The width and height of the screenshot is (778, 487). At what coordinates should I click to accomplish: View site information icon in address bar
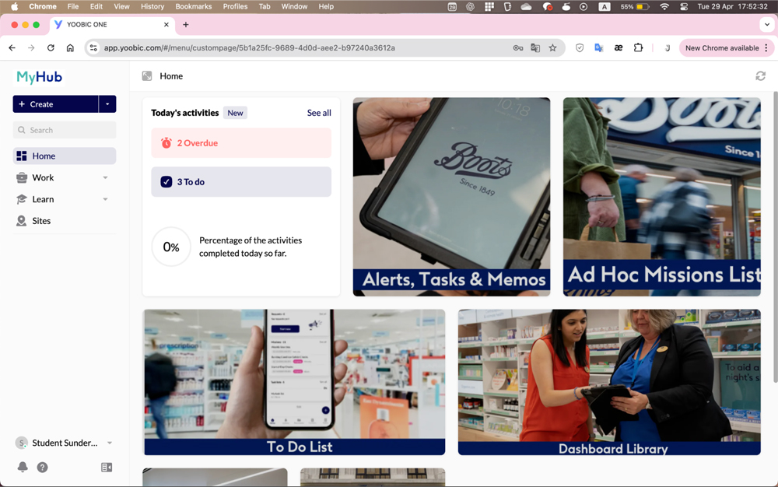[x=93, y=48]
